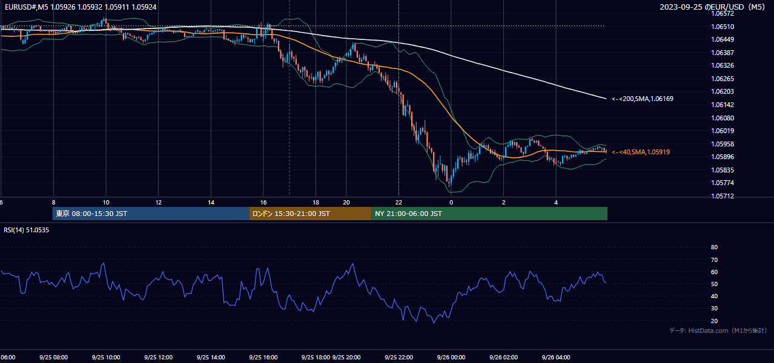
Task: Click RSI scale value 80
Action: (714, 247)
